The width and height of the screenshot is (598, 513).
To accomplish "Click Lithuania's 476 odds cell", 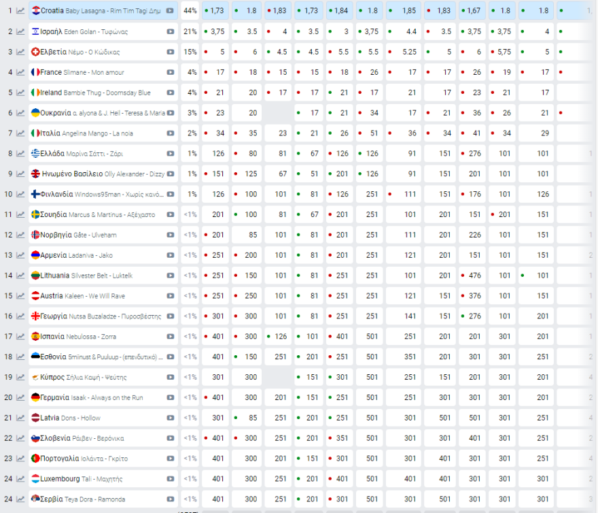I will click(474, 276).
